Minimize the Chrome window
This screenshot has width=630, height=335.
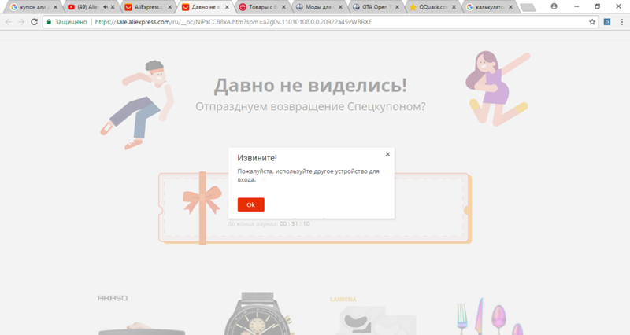click(576, 6)
